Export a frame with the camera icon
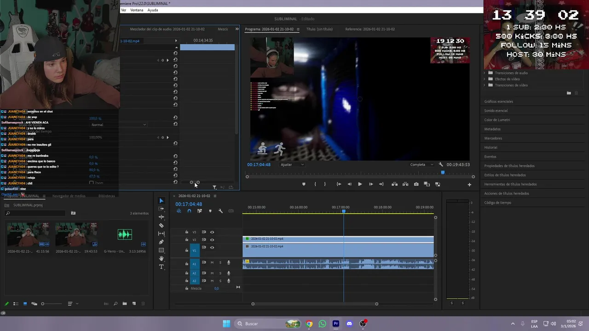The height and width of the screenshot is (331, 589). pyautogui.click(x=416, y=184)
